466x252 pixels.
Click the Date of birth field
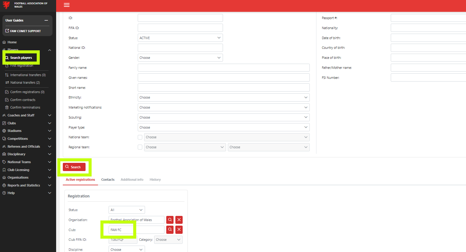[428, 38]
